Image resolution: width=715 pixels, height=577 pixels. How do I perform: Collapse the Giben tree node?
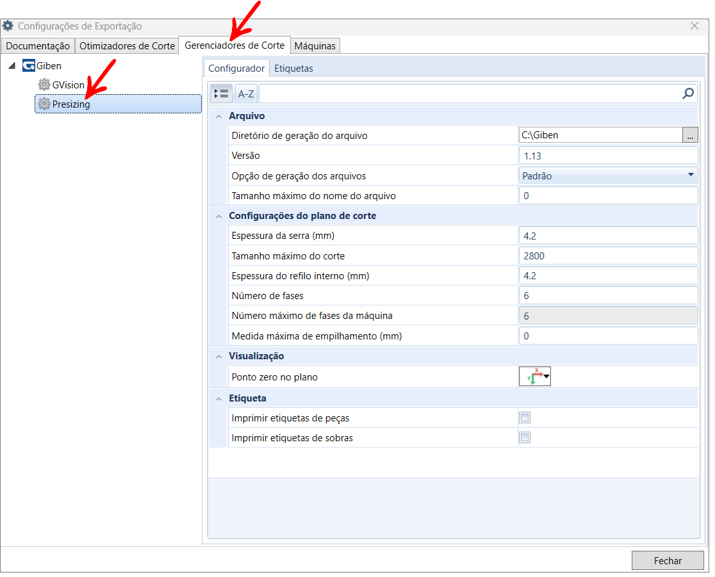point(12,66)
